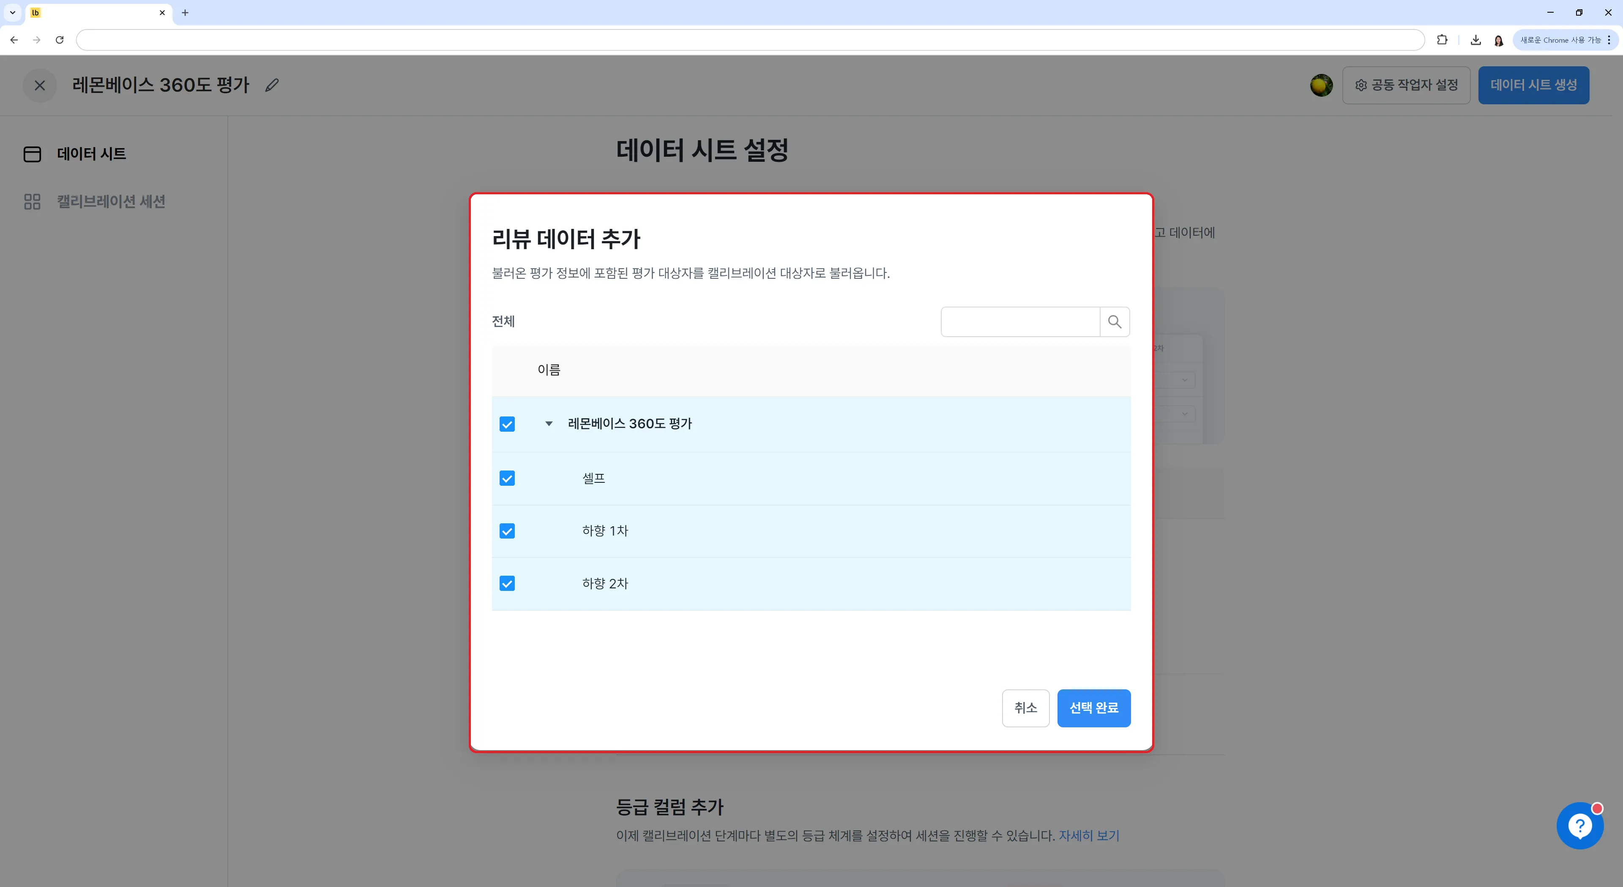Open the 캘리브레이션 세션 sidebar item
This screenshot has width=1623, height=887.
coord(95,201)
